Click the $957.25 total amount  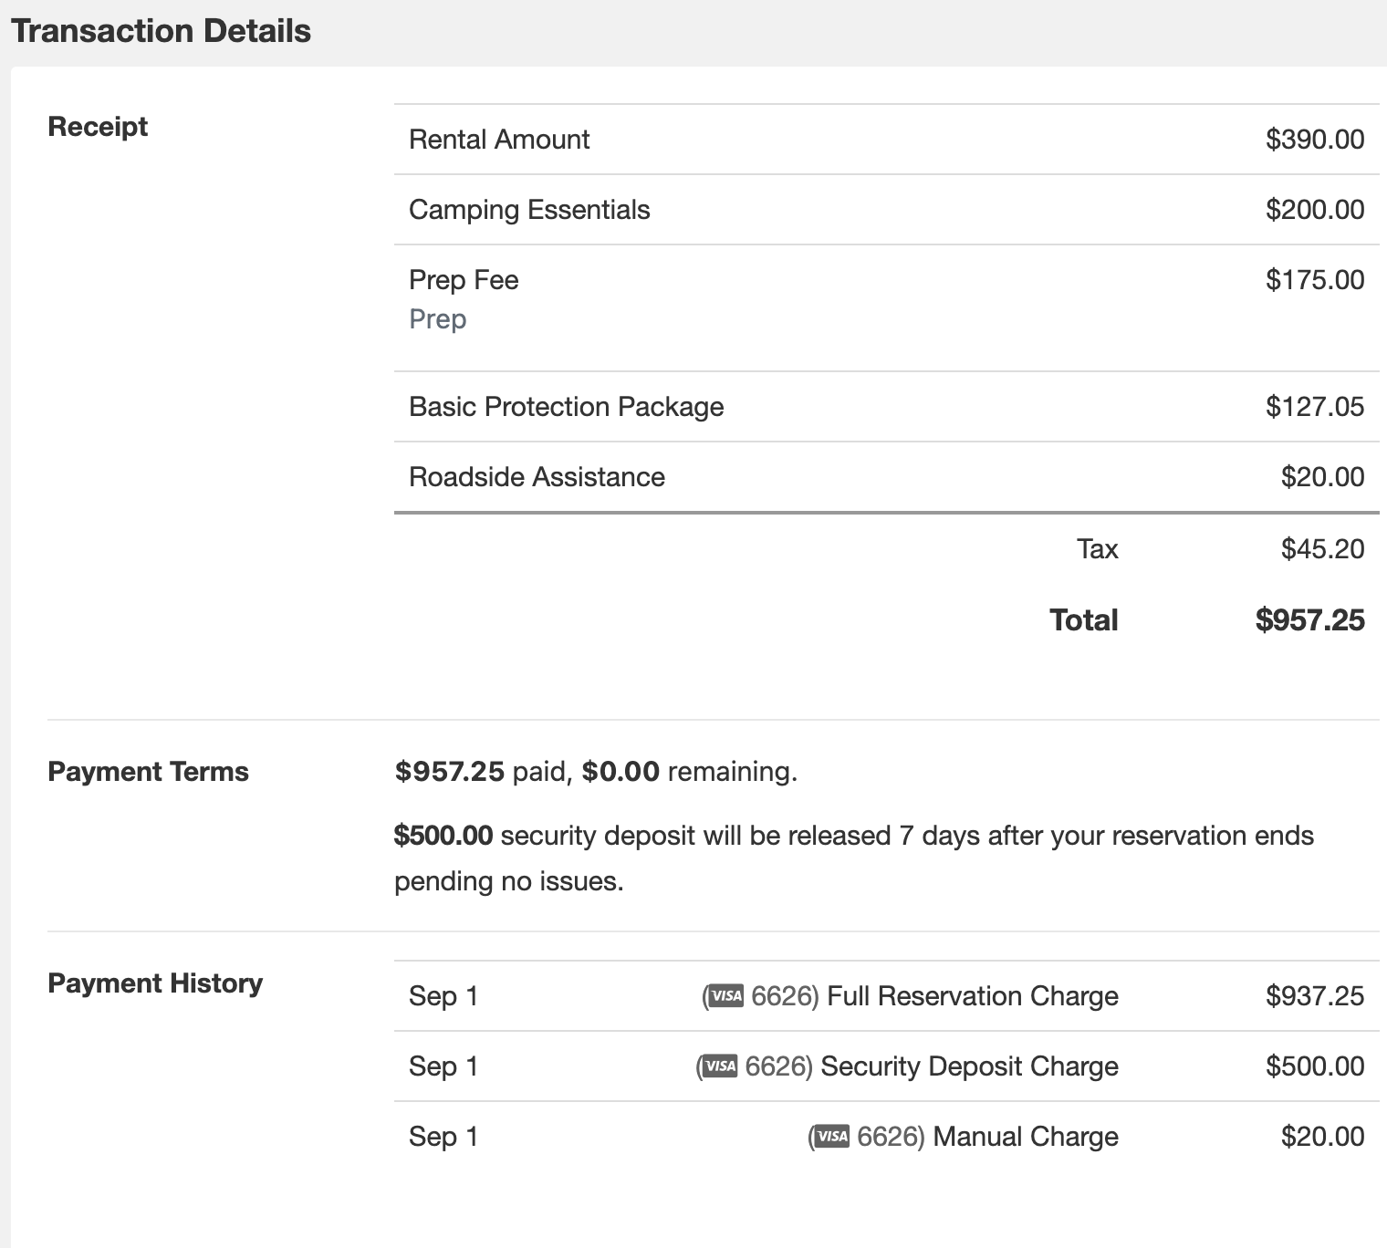[1309, 620]
